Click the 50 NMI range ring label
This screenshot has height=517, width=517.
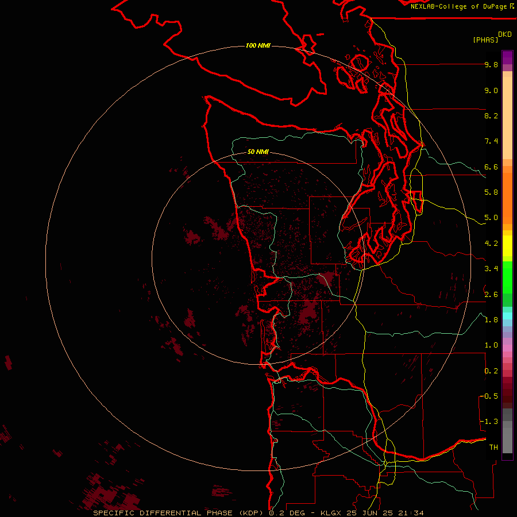[258, 152]
